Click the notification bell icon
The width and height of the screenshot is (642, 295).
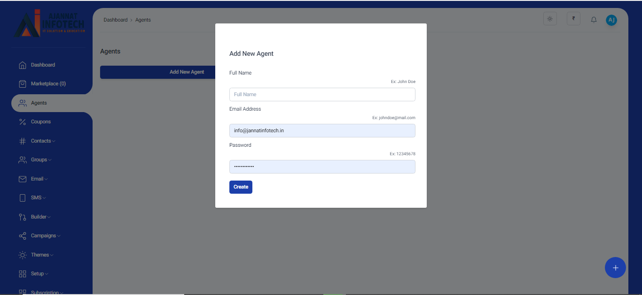[x=594, y=20]
